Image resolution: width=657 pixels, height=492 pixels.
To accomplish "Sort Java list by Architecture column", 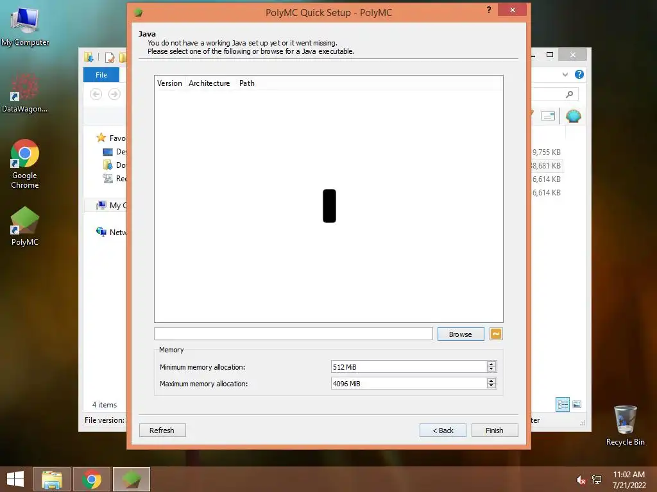I will click(210, 83).
